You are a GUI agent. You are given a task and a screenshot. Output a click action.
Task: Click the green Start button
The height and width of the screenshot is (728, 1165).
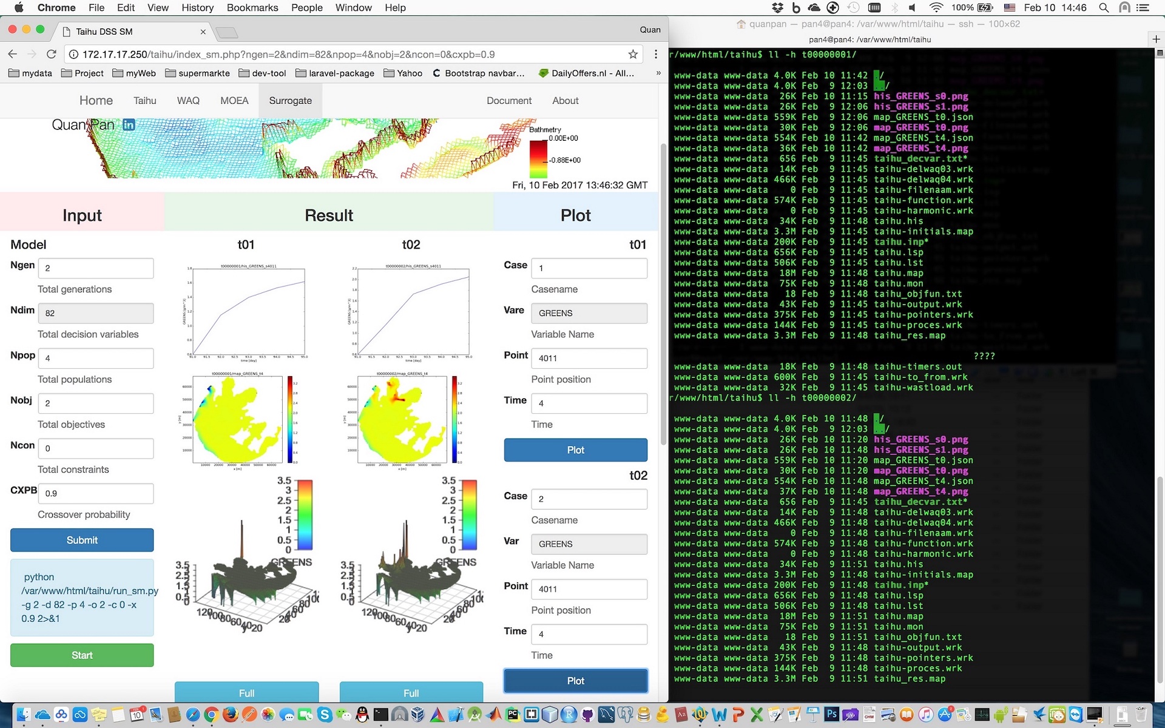click(82, 655)
